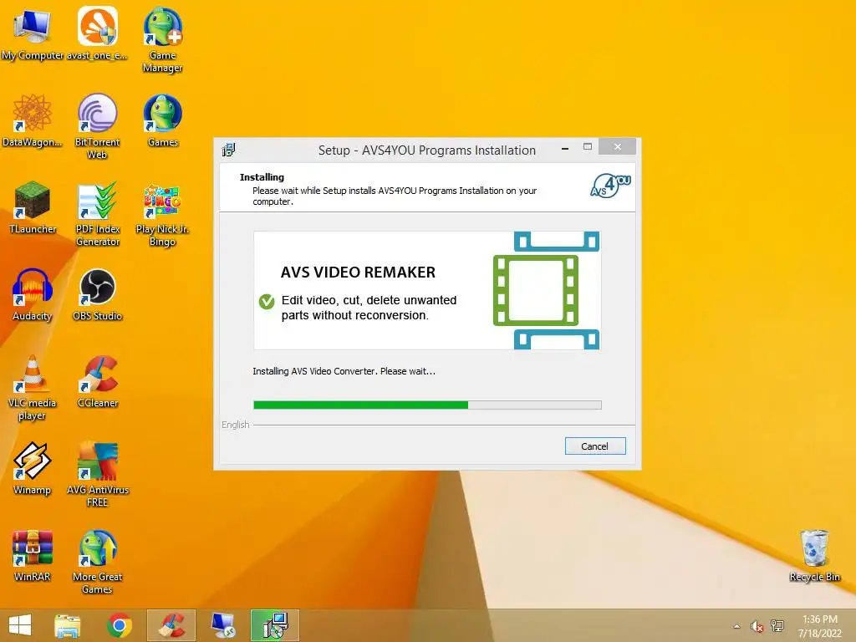Click the installation progress bar
The width and height of the screenshot is (856, 642).
(x=427, y=405)
